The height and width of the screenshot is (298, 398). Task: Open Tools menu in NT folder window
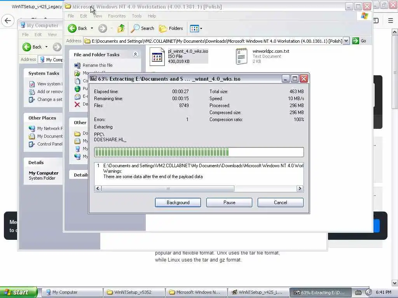coord(136,16)
